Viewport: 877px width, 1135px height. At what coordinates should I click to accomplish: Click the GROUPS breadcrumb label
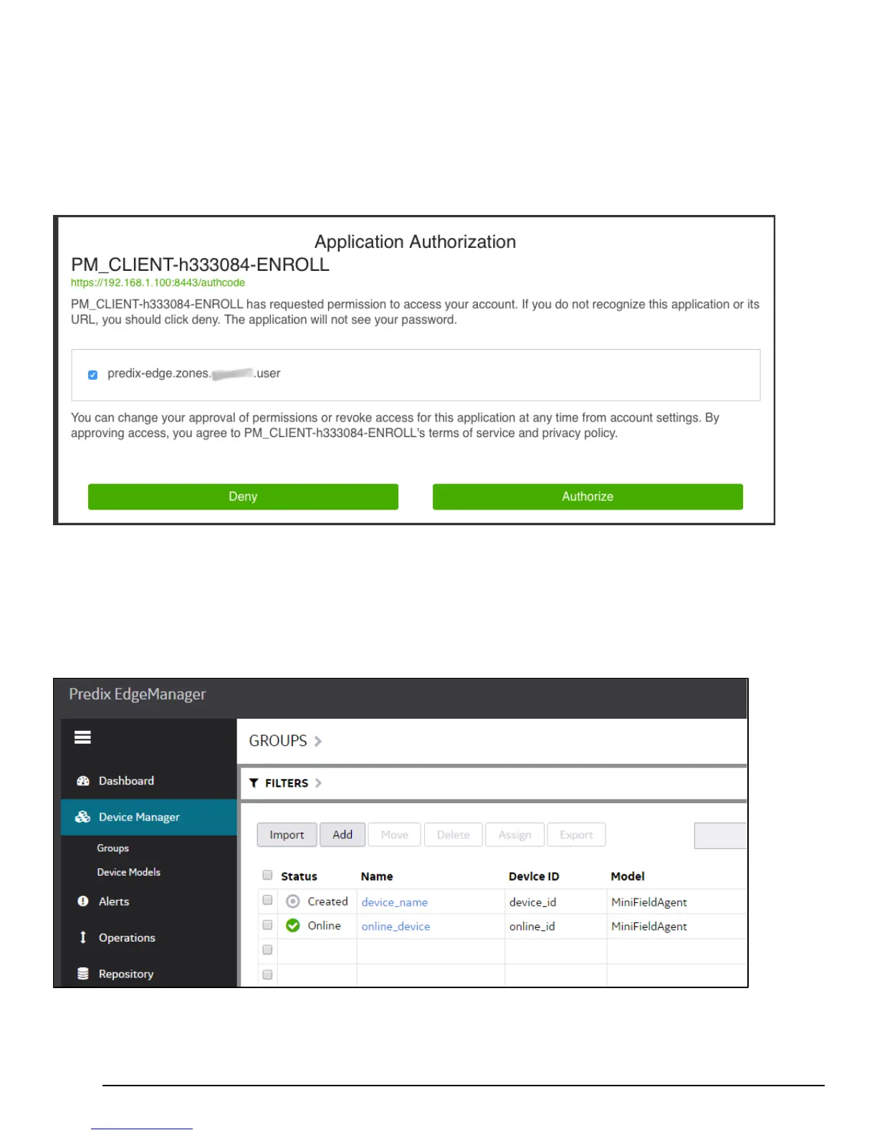[x=278, y=741]
